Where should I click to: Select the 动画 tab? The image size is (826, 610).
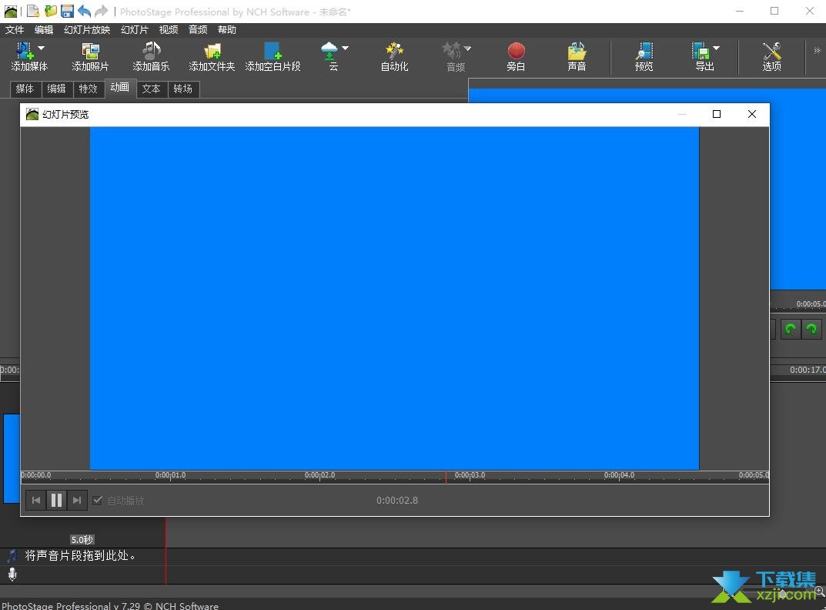tap(120, 88)
